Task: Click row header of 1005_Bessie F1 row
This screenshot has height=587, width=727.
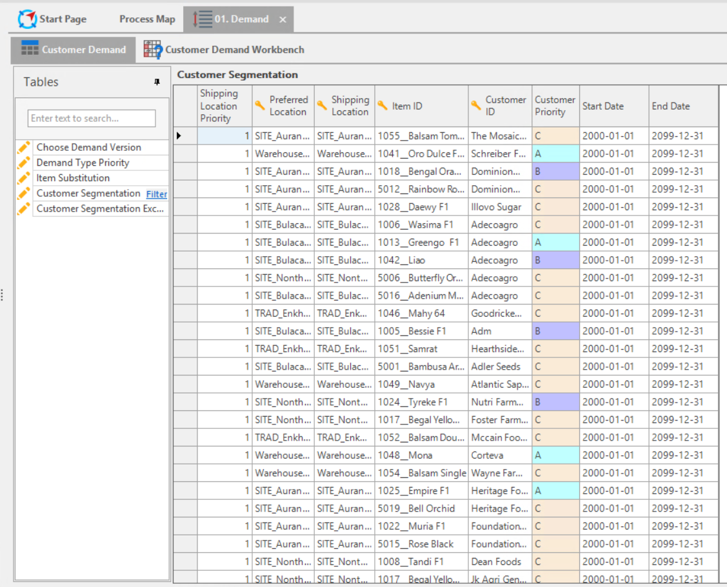Action: pyautogui.click(x=186, y=331)
